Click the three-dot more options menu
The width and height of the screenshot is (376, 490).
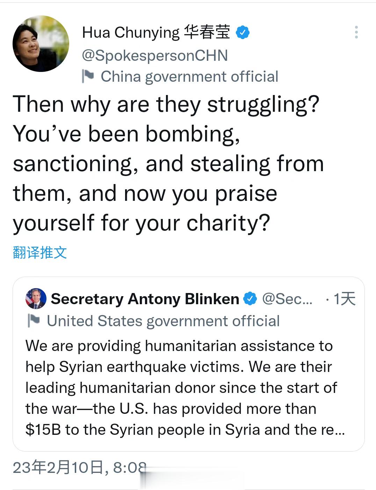pyautogui.click(x=356, y=32)
